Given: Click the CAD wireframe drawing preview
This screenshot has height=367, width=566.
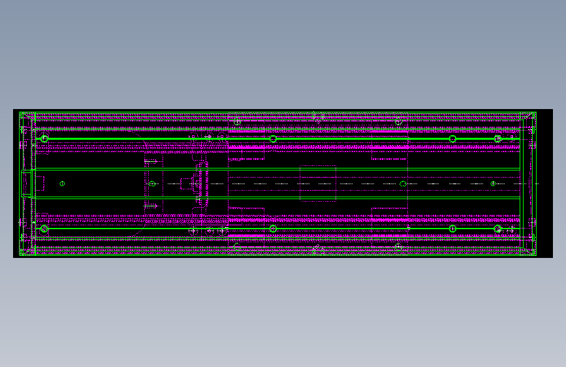Looking at the screenshot, I should (283, 183).
